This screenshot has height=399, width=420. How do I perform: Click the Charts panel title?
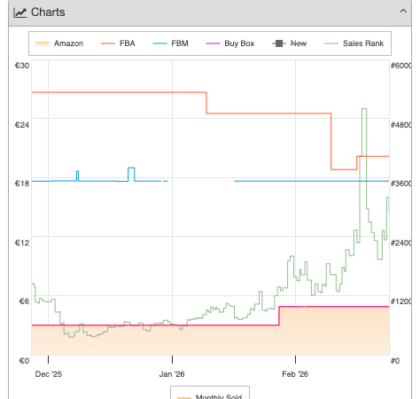[x=48, y=12]
